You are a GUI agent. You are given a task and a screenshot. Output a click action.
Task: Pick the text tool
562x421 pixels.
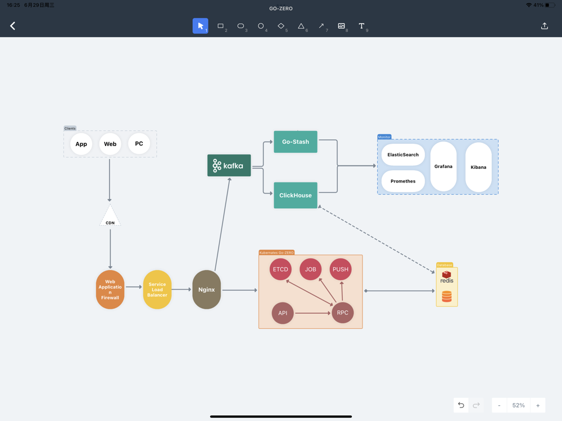[x=361, y=26]
